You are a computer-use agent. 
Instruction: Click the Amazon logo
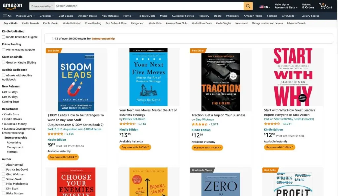[13, 6]
